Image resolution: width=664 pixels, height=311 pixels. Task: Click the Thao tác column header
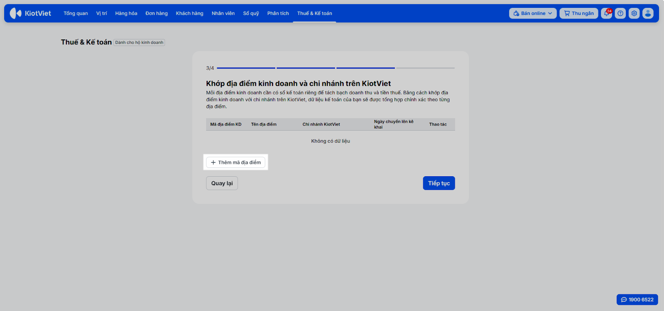(x=438, y=124)
